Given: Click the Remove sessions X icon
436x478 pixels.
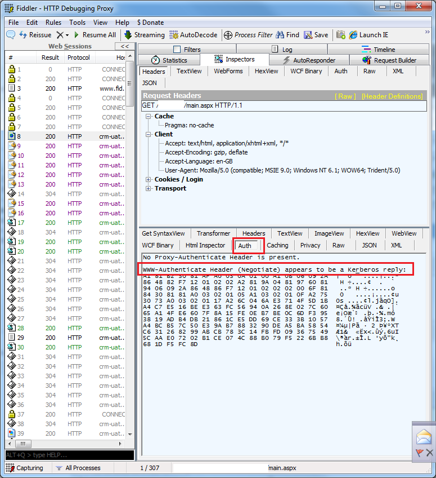Looking at the screenshot, I should 60,35.
